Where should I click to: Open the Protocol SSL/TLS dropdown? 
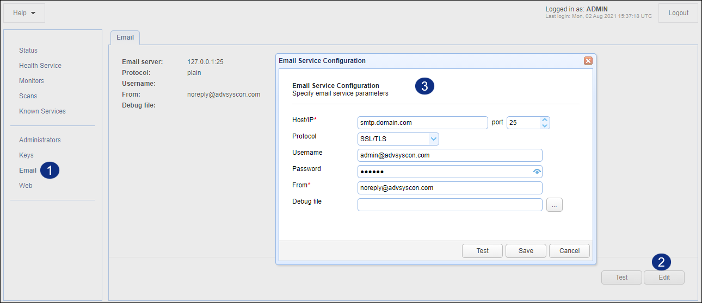(x=398, y=139)
